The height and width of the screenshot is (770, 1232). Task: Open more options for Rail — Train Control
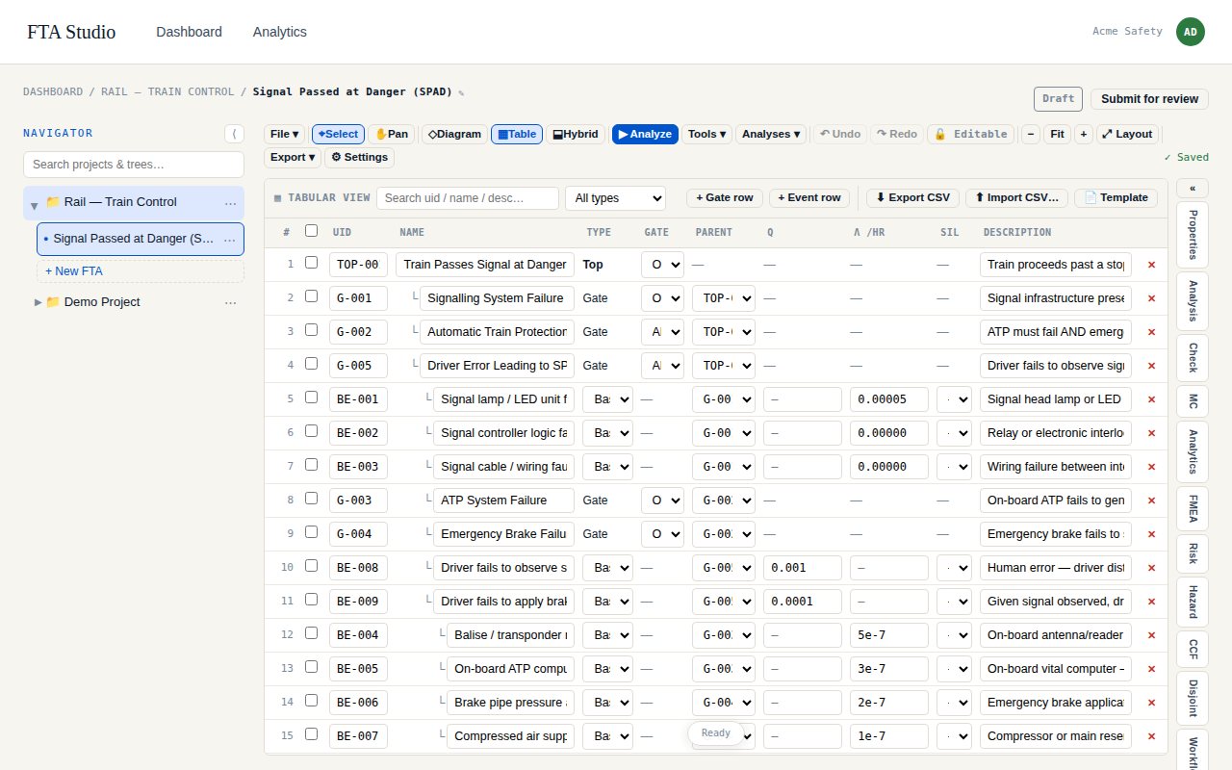click(x=230, y=202)
